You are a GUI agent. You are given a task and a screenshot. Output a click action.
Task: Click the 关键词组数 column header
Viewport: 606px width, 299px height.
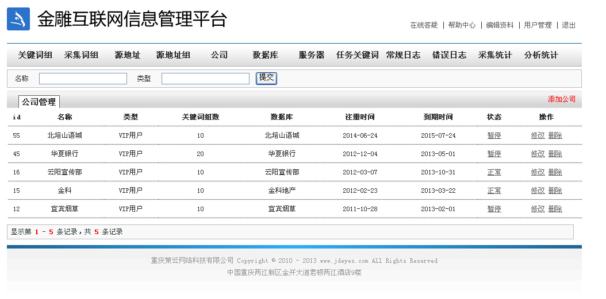coord(201,117)
